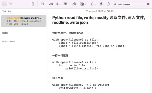The height and width of the screenshot is (93, 152).
Task: Click the Notes section header
Action: [x=5, y=33]
